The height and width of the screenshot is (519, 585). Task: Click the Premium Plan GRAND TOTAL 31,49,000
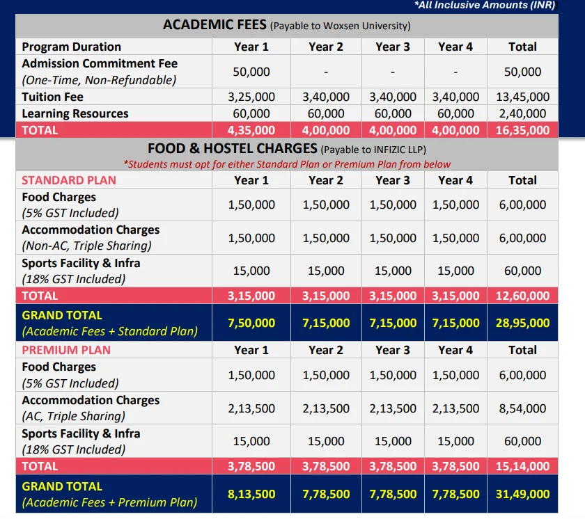(x=522, y=494)
